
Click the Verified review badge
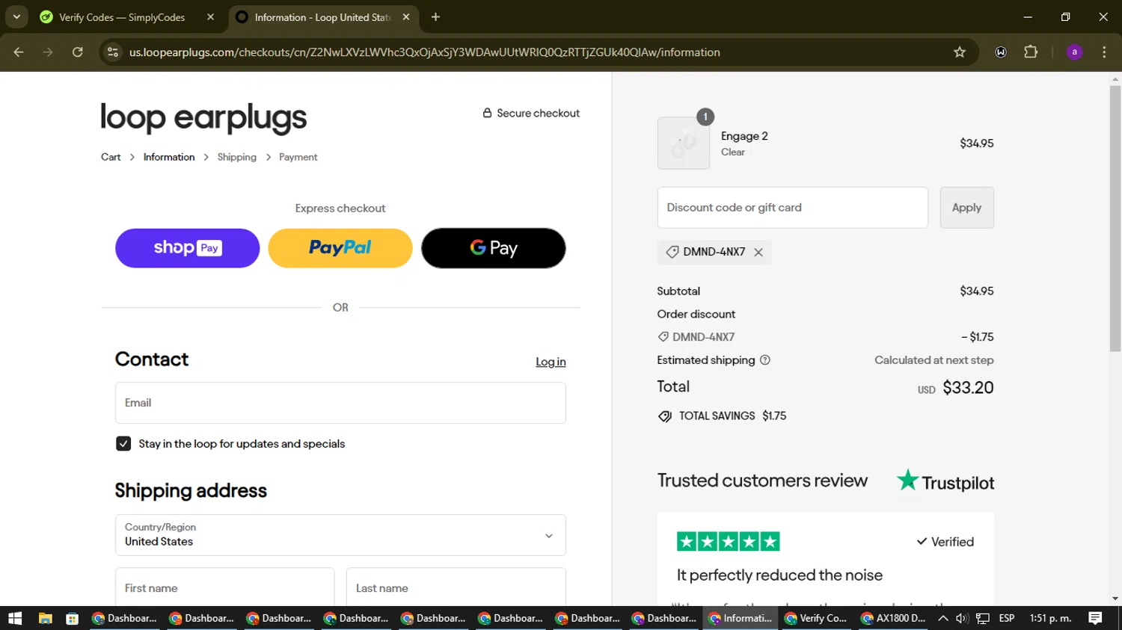[x=945, y=542]
